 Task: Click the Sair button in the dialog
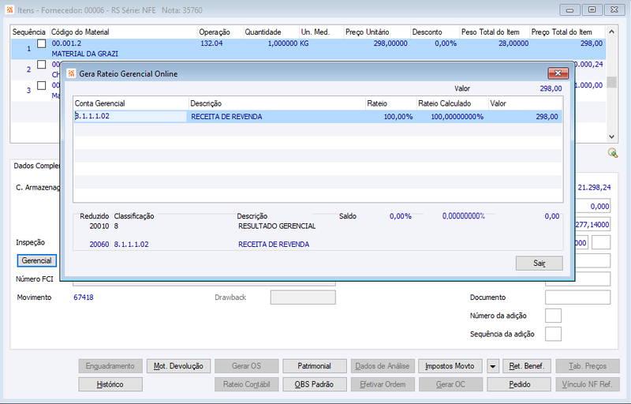click(540, 264)
